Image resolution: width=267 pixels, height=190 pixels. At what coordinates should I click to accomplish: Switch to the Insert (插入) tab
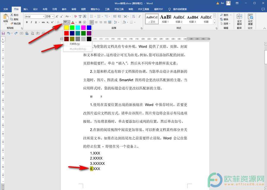pyautogui.click(x=26, y=9)
